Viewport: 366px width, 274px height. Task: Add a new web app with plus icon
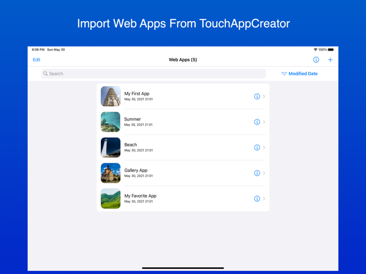[330, 60]
